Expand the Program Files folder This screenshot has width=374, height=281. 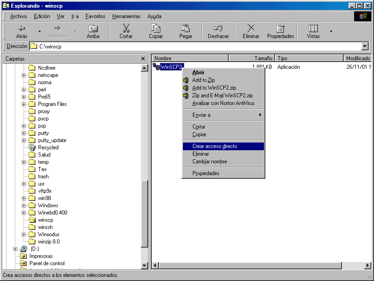pyautogui.click(x=24, y=104)
